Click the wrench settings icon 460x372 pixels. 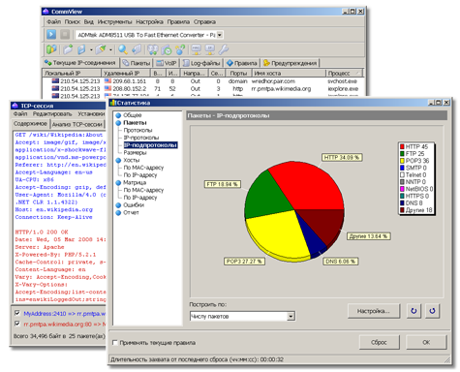(224, 49)
